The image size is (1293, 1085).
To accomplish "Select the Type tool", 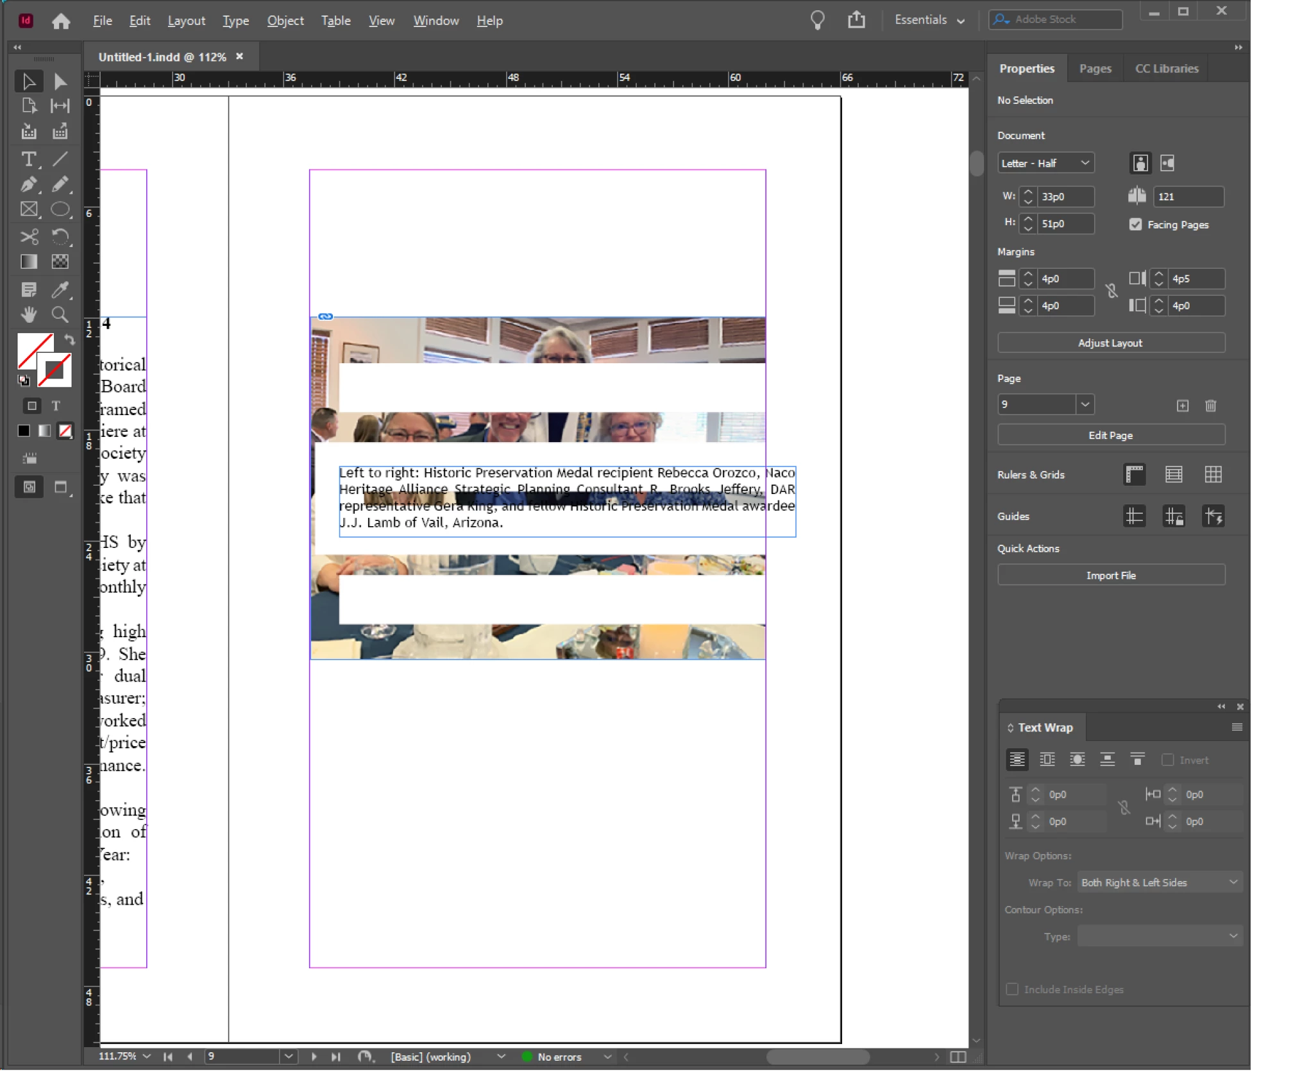I will [x=28, y=159].
